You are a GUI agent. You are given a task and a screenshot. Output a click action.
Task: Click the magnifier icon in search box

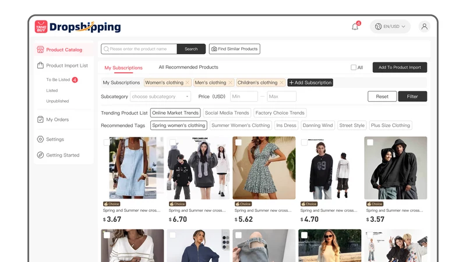click(106, 49)
